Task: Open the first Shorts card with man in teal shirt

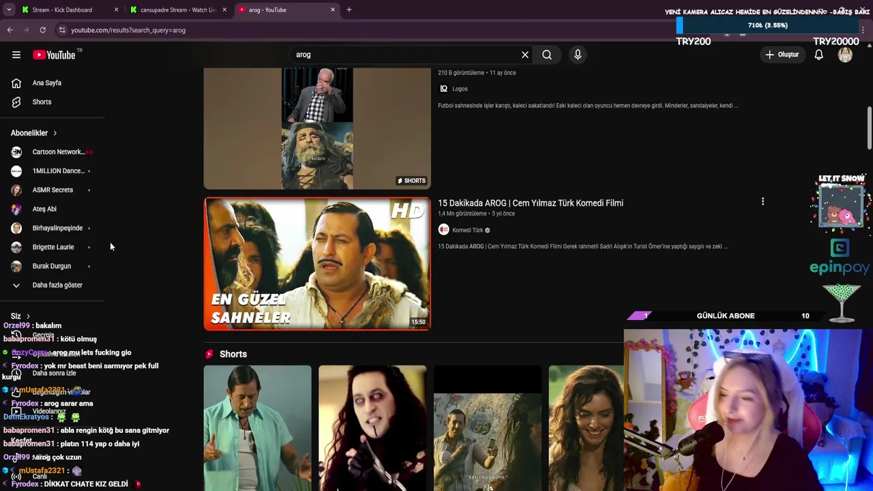Action: (257, 428)
